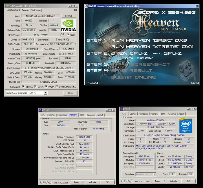Screen dimensions: 203x188
Task: Click OK in CPU-Z CPU window
Action: (188, 181)
